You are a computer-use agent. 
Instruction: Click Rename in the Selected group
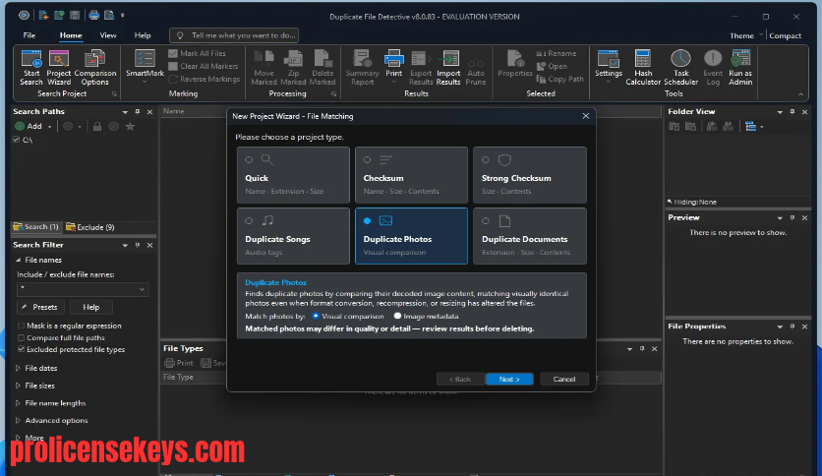click(x=556, y=53)
